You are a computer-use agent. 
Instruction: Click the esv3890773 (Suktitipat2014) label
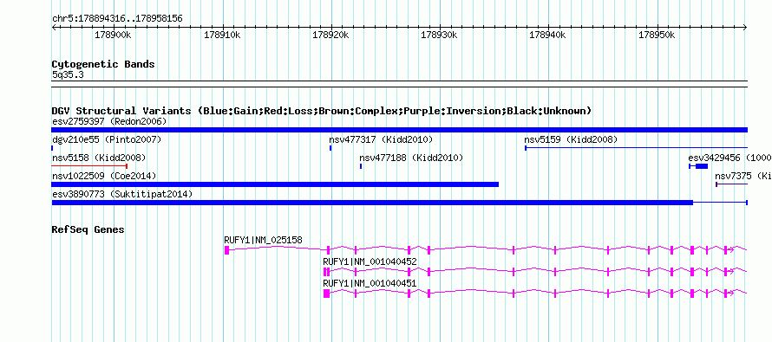(122, 195)
